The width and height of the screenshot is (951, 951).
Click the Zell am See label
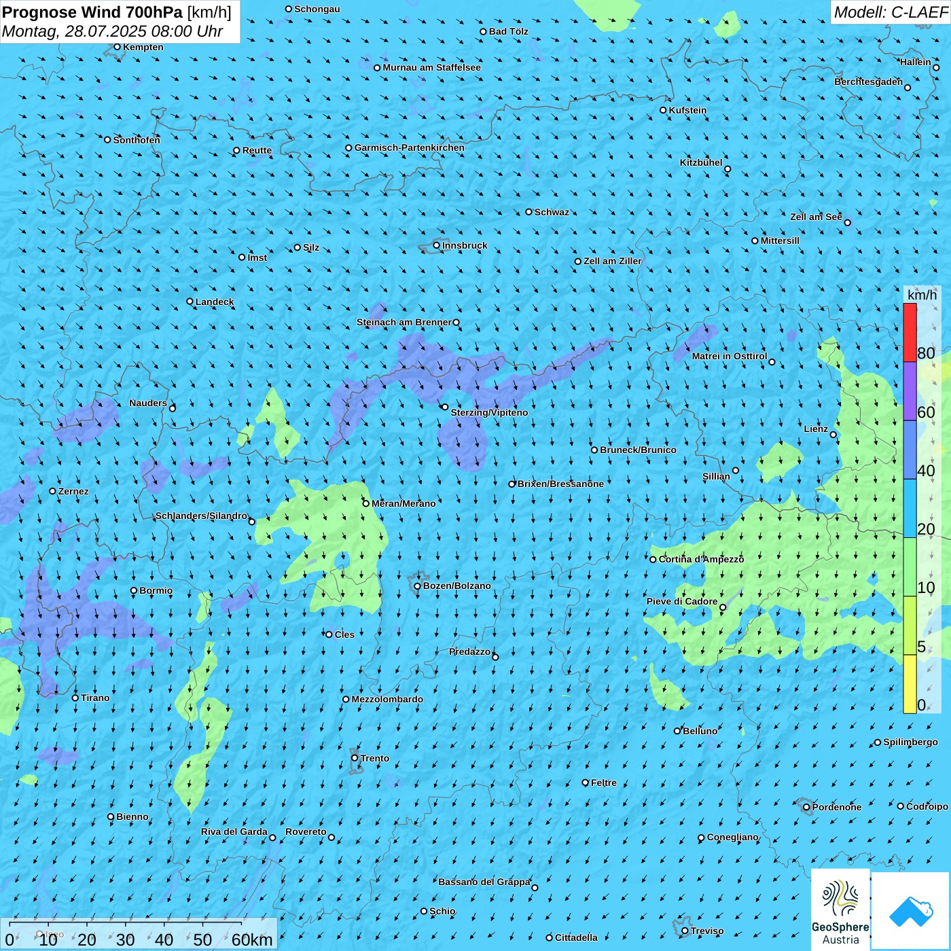pos(816,217)
